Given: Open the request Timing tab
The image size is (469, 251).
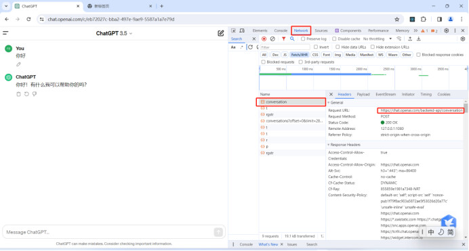Looking at the screenshot, I should [x=426, y=94].
